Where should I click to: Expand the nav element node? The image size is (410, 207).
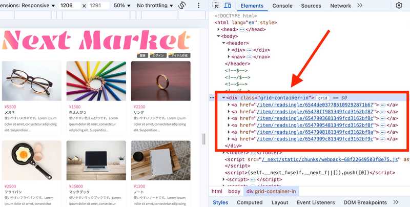click(x=229, y=57)
